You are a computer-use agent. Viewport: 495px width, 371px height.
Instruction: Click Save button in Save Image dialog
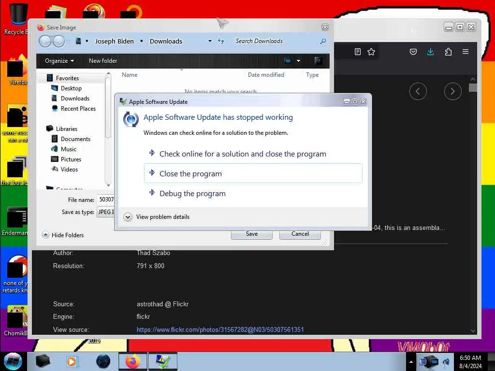[251, 234]
